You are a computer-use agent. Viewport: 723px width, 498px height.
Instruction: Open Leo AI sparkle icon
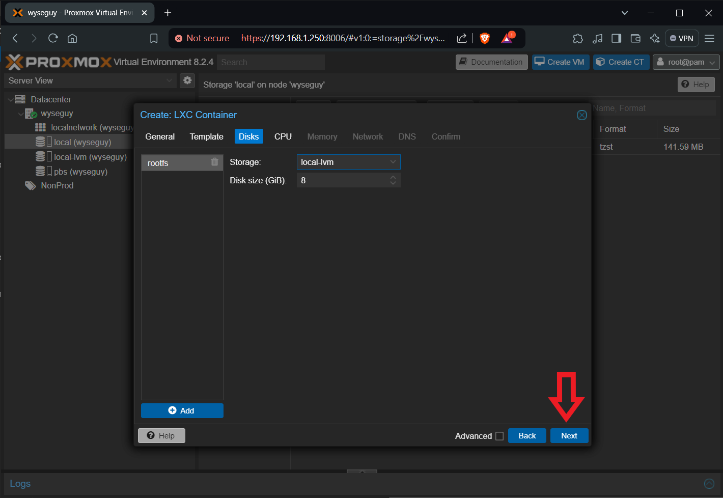(x=655, y=38)
